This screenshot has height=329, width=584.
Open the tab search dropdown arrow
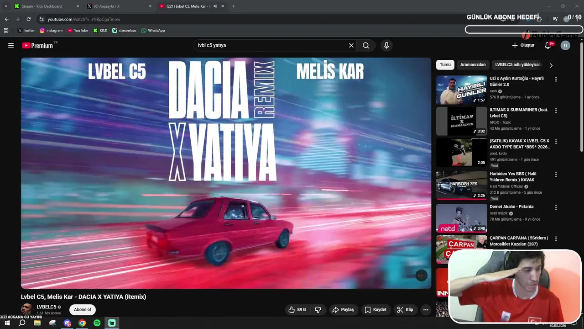(x=6, y=6)
